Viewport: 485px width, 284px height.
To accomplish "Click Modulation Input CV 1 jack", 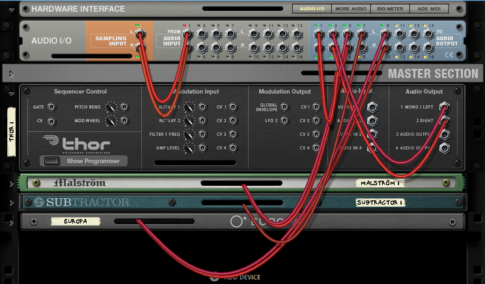I will [233, 107].
